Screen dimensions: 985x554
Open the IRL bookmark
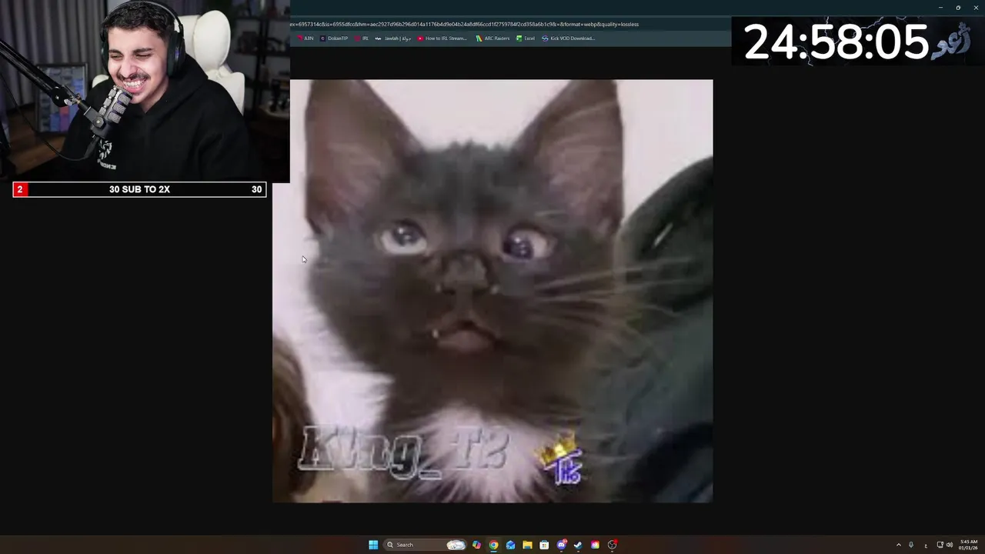click(362, 38)
